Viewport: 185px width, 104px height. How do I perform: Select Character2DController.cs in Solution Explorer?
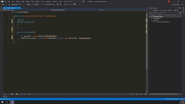(x=163, y=22)
